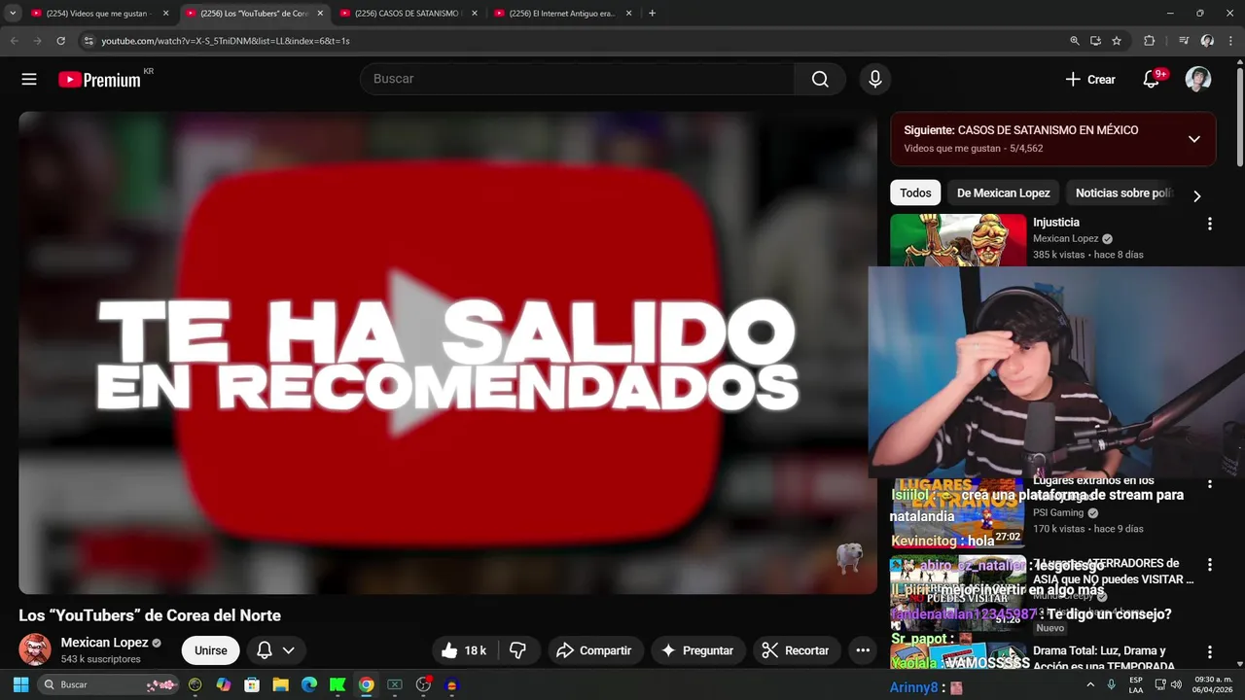The width and height of the screenshot is (1245, 700).
Task: Open the Injusticia video title
Action: click(1056, 223)
